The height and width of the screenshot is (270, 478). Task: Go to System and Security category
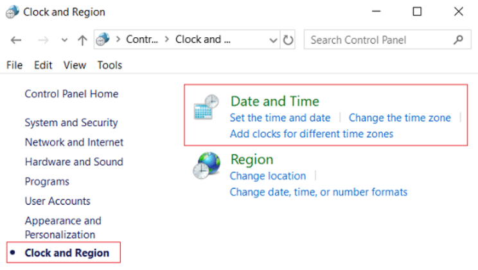[71, 122]
